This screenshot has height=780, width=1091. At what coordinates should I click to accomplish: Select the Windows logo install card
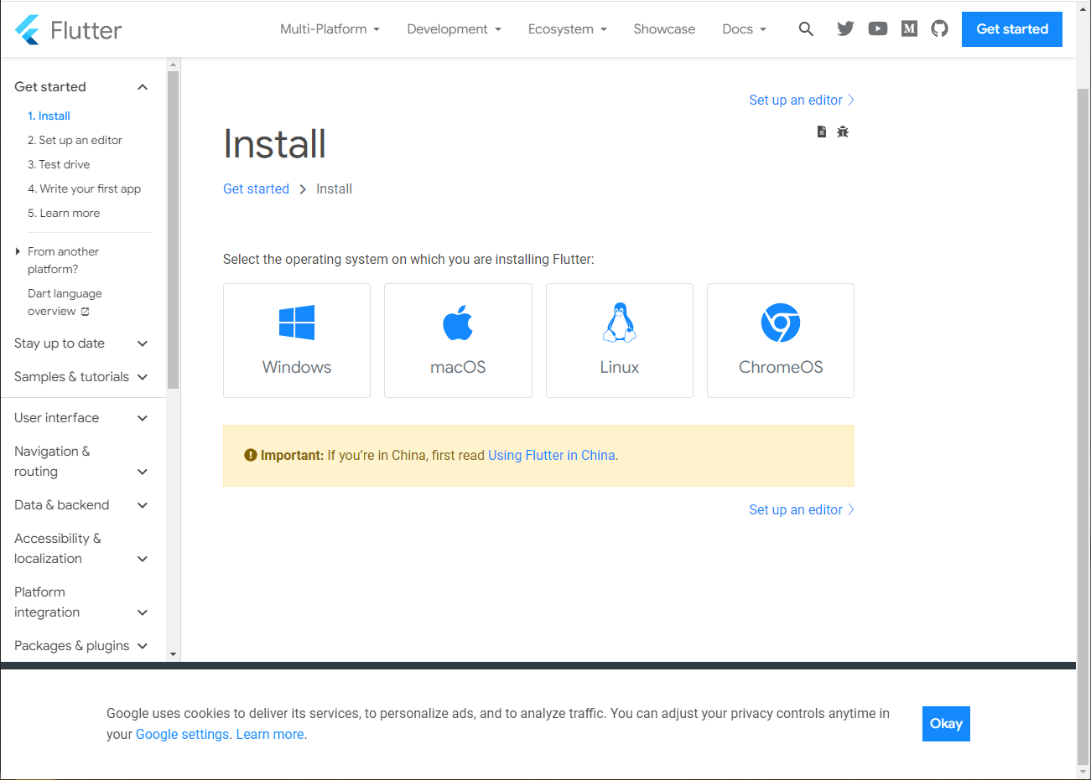tap(297, 340)
